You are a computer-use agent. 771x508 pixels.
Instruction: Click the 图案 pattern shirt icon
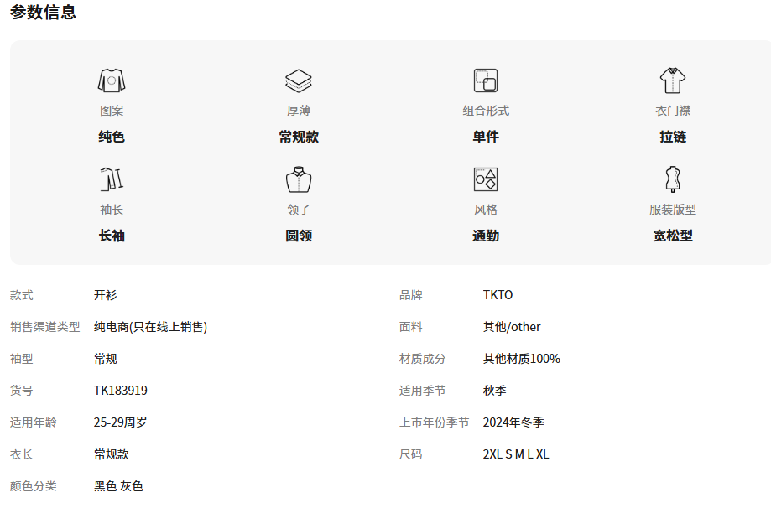[112, 81]
